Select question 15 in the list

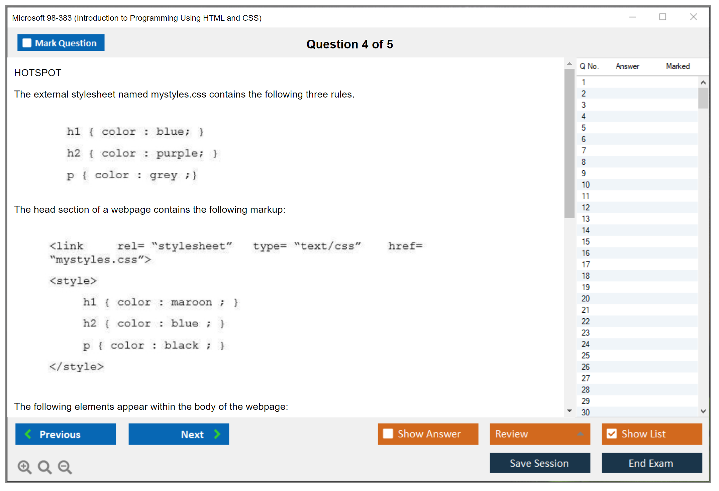click(x=586, y=241)
